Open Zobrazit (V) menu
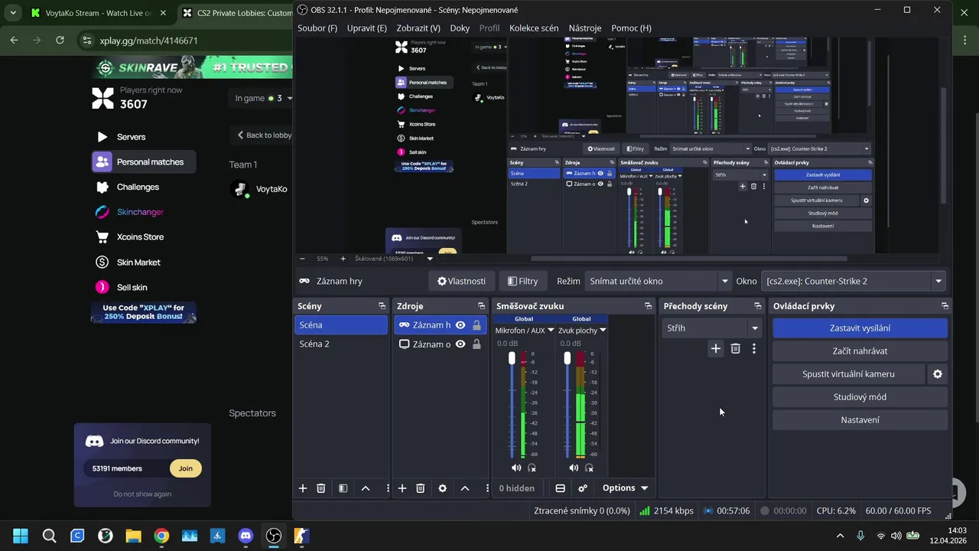Screen dimensions: 979x551 [x=418, y=28]
